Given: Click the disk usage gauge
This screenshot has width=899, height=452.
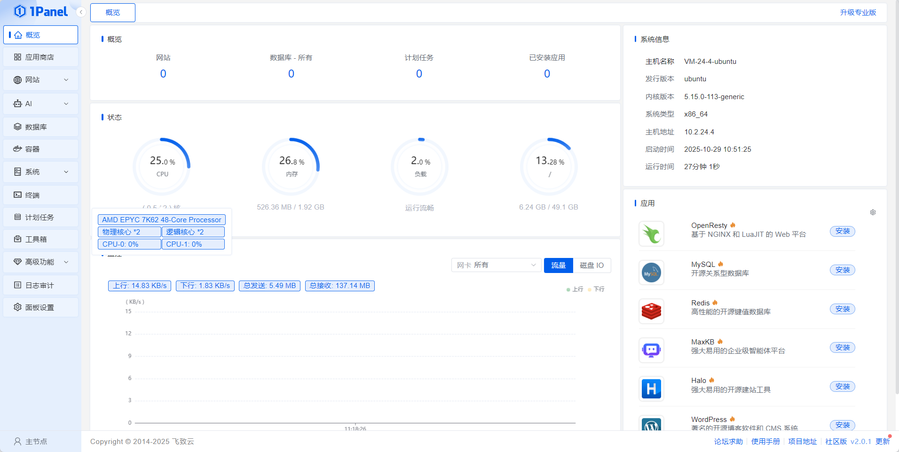Looking at the screenshot, I should [549, 166].
